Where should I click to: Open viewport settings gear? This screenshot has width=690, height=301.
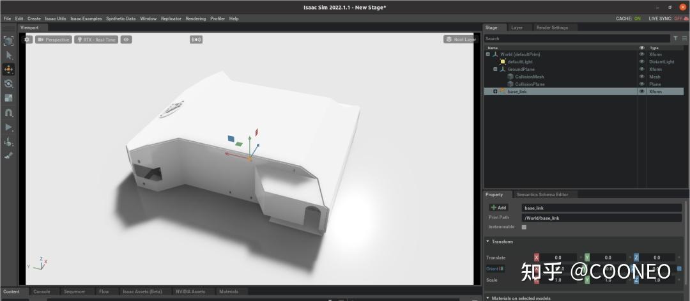tap(27, 40)
